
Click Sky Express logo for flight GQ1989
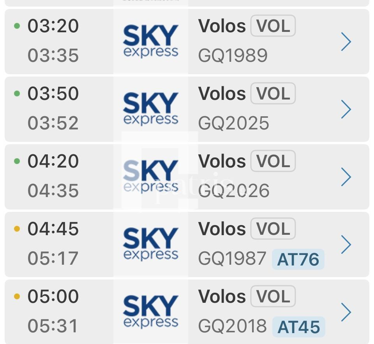pyautogui.click(x=151, y=41)
